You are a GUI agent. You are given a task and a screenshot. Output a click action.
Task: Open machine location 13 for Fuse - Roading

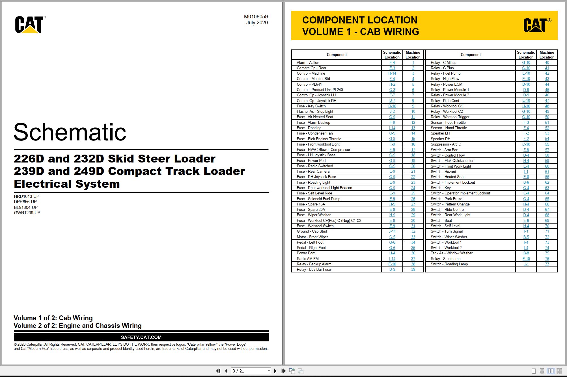click(413, 128)
